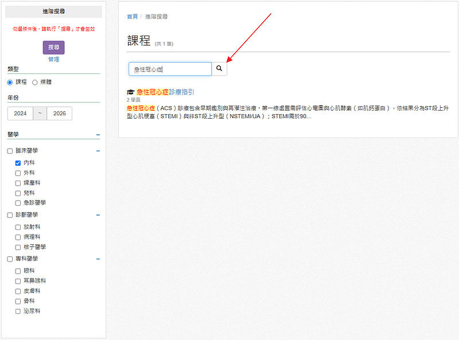The width and height of the screenshot is (459, 340).
Task: Check the 病理科 checkbox
Action: point(18,237)
